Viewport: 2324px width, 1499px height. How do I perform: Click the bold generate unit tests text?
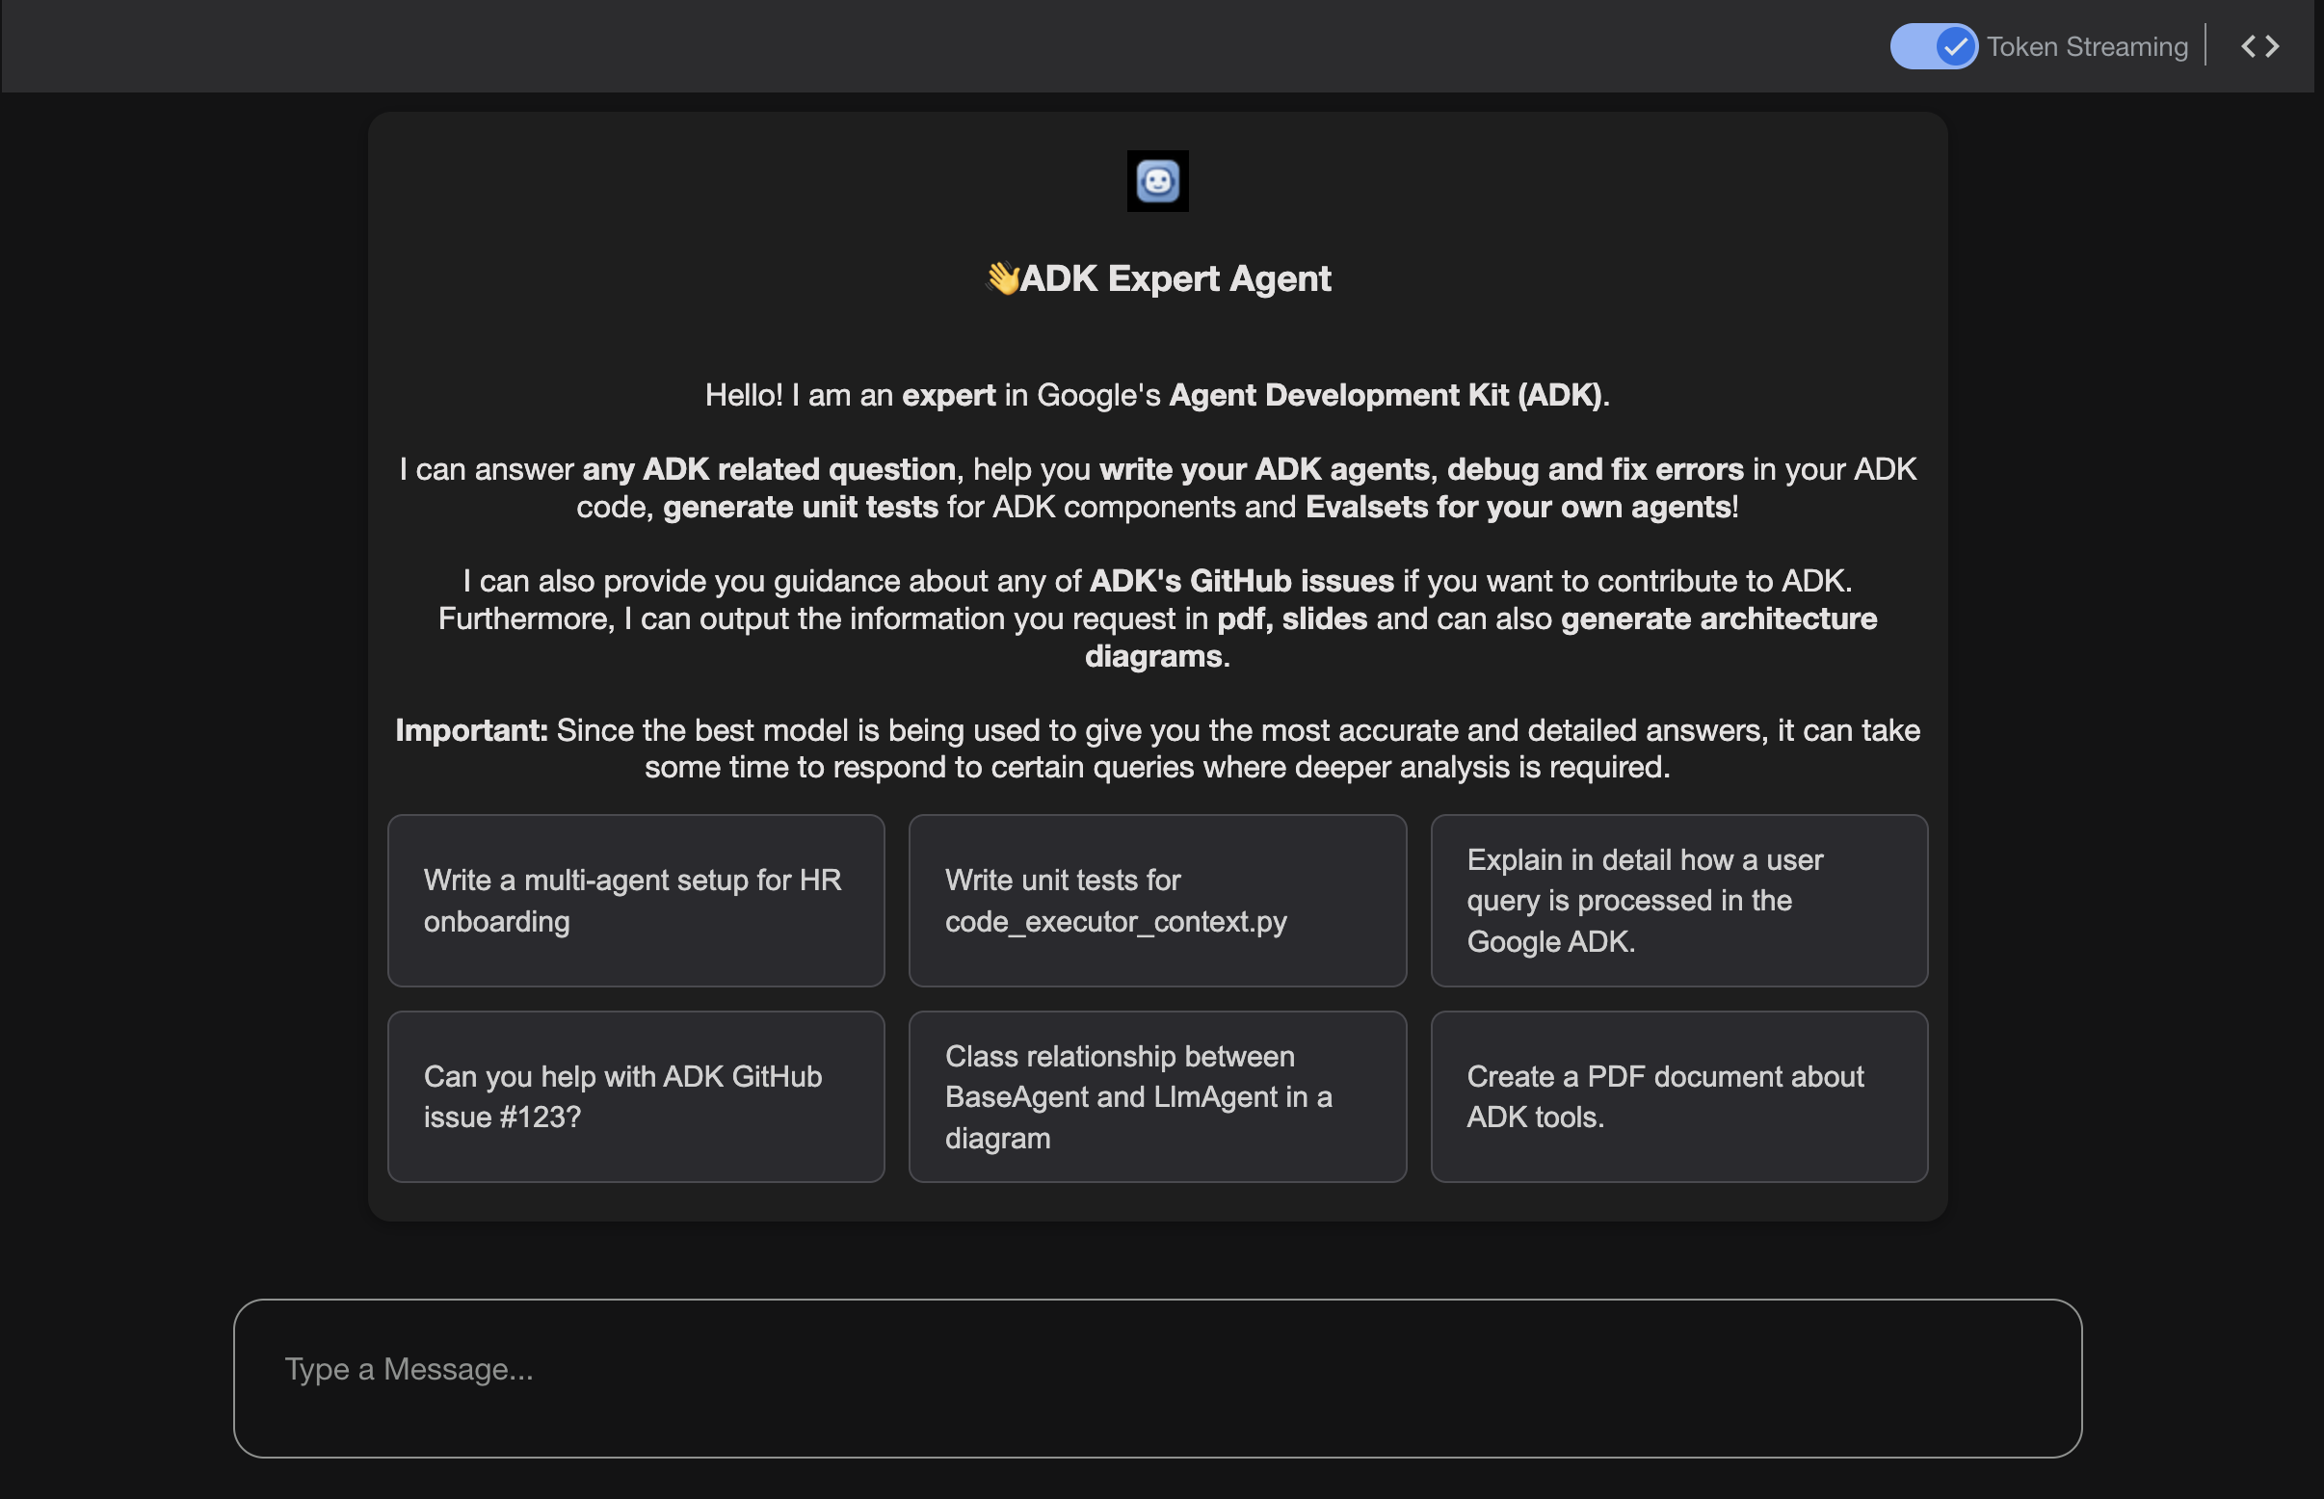800,507
